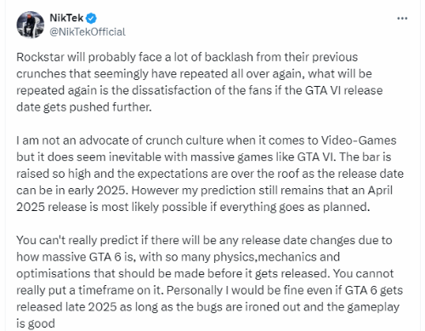This screenshot has width=425, height=331.
Task: Click the NikTek display name
Action: pos(66,18)
